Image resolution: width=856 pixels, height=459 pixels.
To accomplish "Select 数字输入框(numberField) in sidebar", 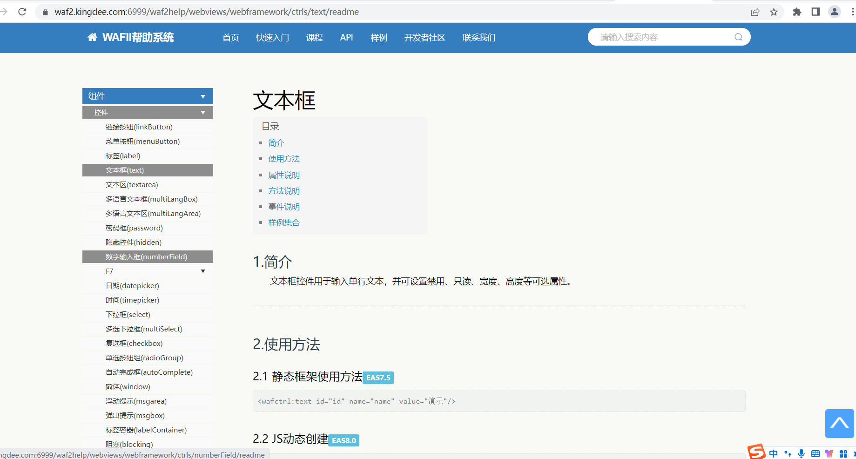I will click(148, 257).
